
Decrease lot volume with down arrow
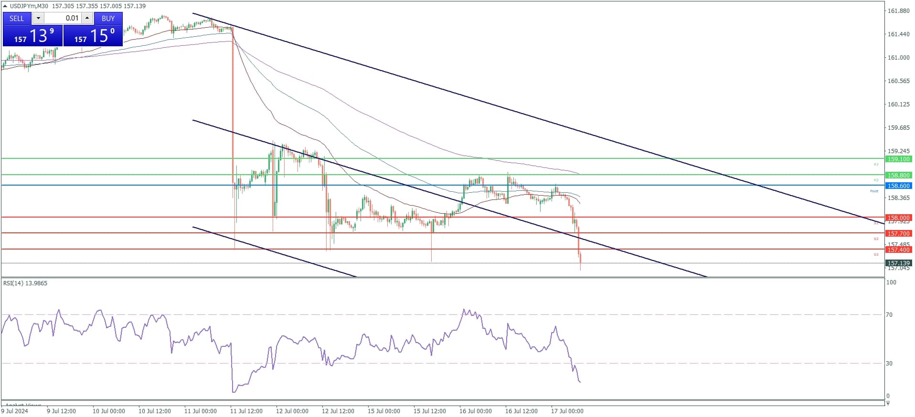click(38, 18)
